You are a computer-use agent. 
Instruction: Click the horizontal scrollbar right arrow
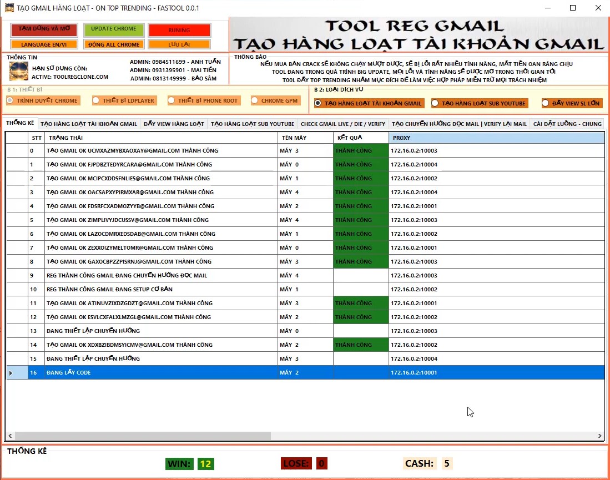coord(599,436)
